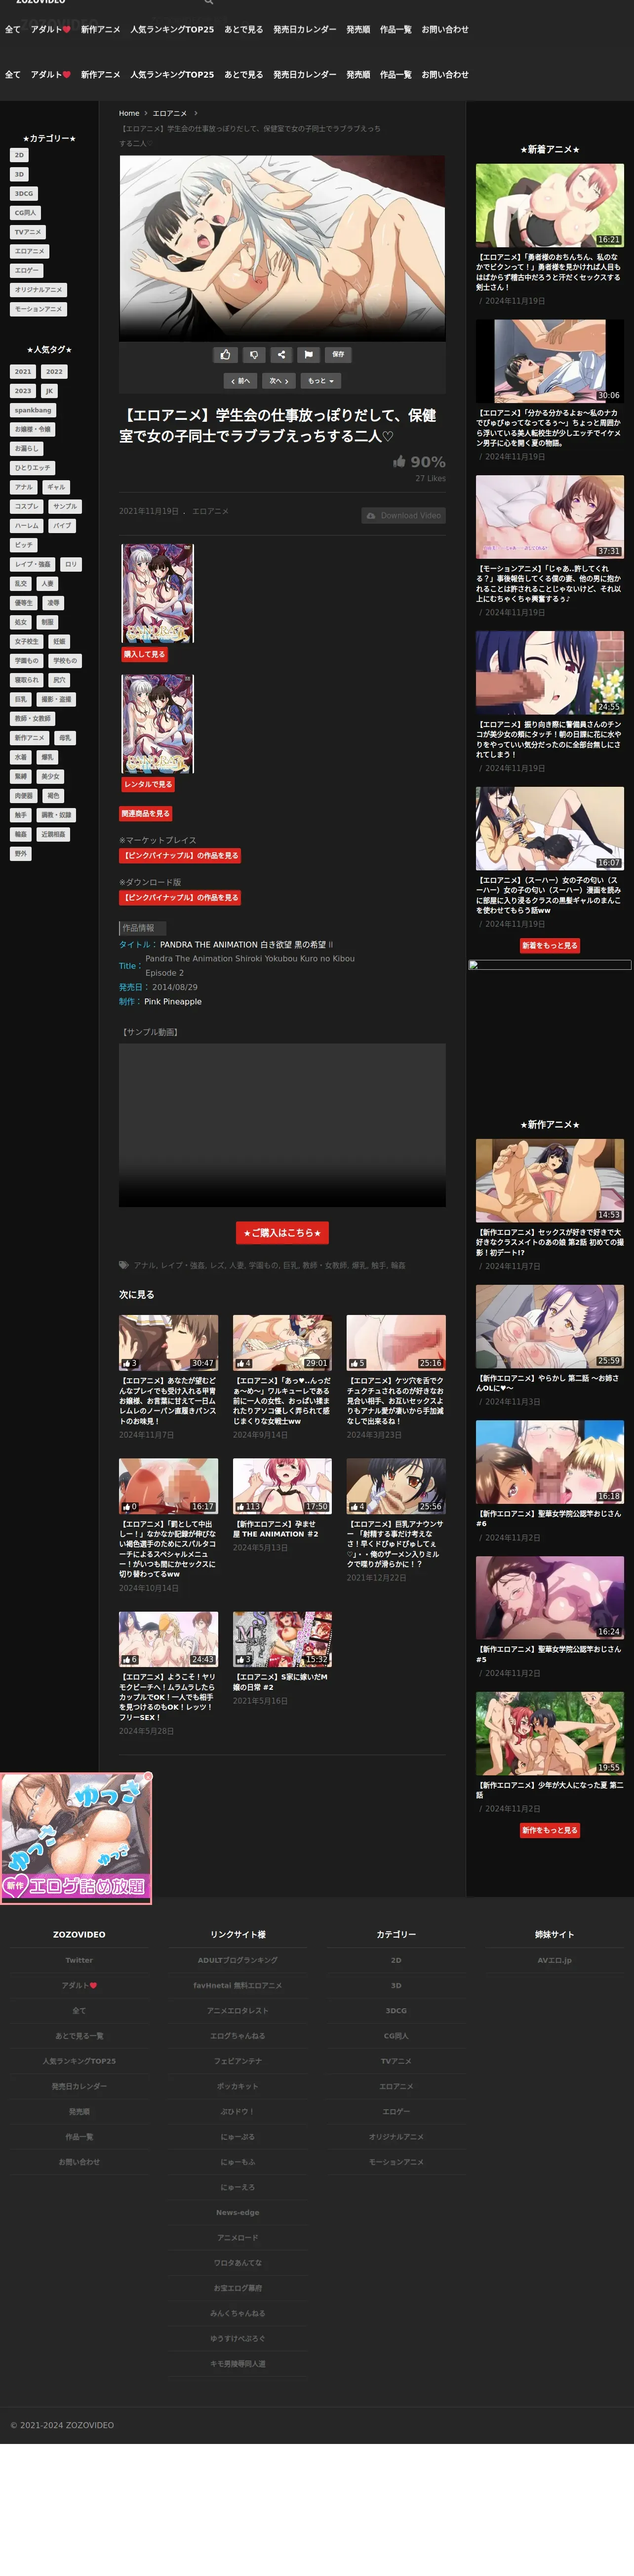The width and height of the screenshot is (634, 2576).
Task: Select the 2D category tag in sidebar
Action: pyautogui.click(x=19, y=155)
